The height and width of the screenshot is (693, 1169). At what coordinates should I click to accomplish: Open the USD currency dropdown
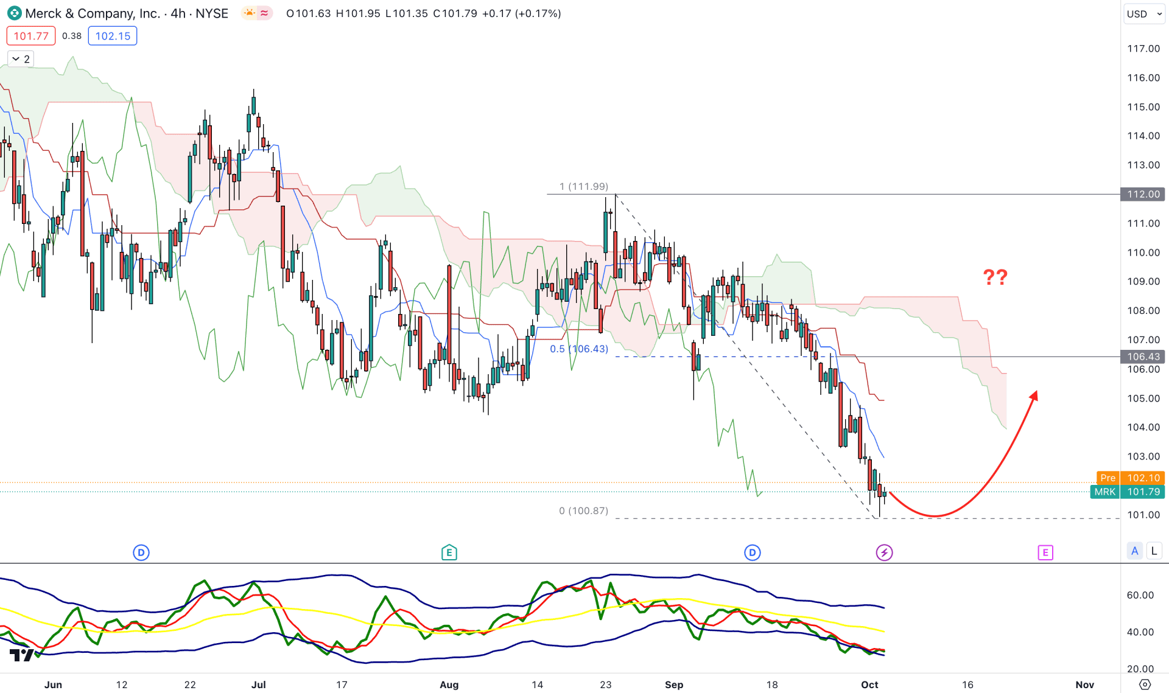1144,13
